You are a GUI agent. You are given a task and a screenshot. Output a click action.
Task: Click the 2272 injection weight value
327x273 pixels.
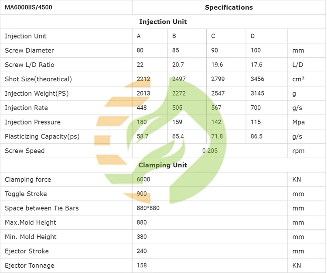pos(179,93)
